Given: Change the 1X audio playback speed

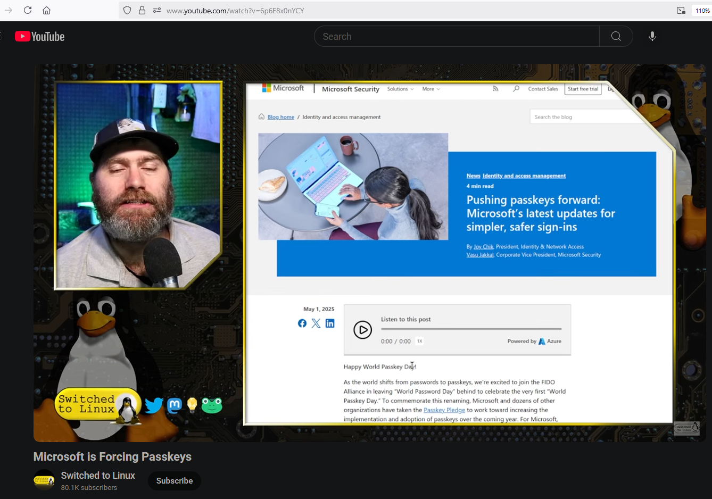Looking at the screenshot, I should pyautogui.click(x=419, y=342).
